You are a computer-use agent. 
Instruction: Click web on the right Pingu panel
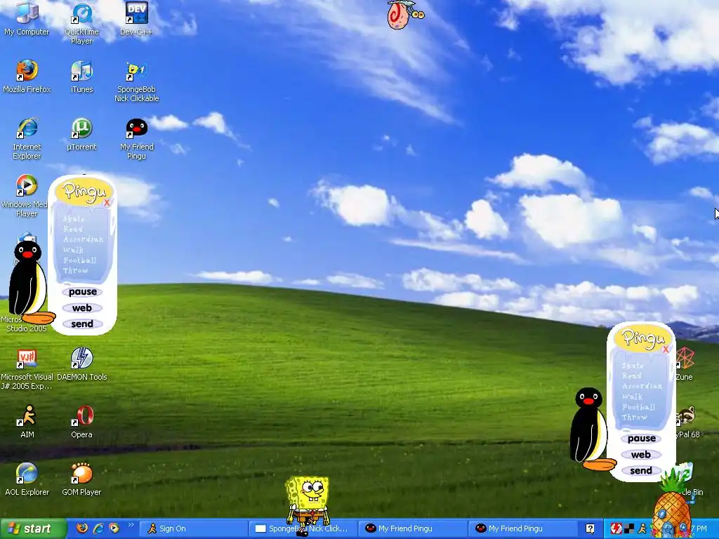coord(641,455)
